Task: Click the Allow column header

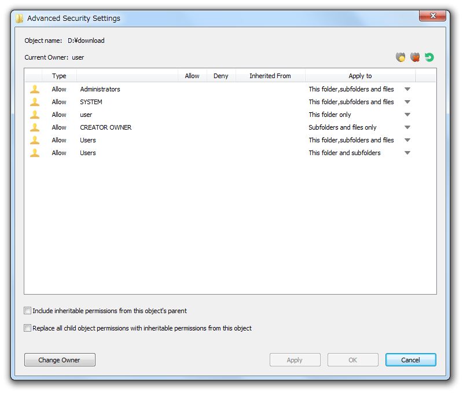Action: point(192,76)
